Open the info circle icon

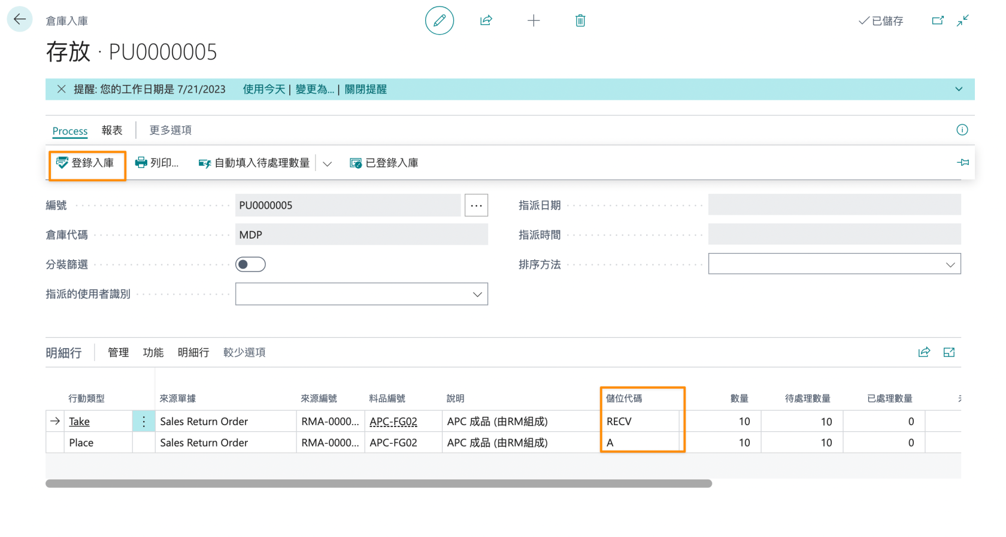pyautogui.click(x=962, y=130)
